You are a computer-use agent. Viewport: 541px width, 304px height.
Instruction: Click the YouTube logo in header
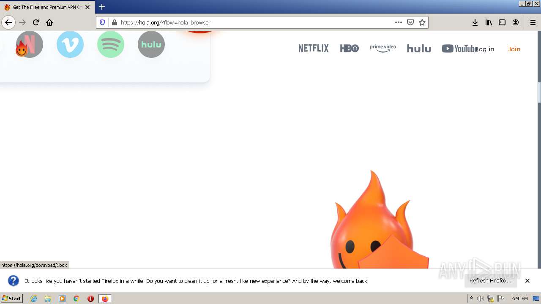460,49
